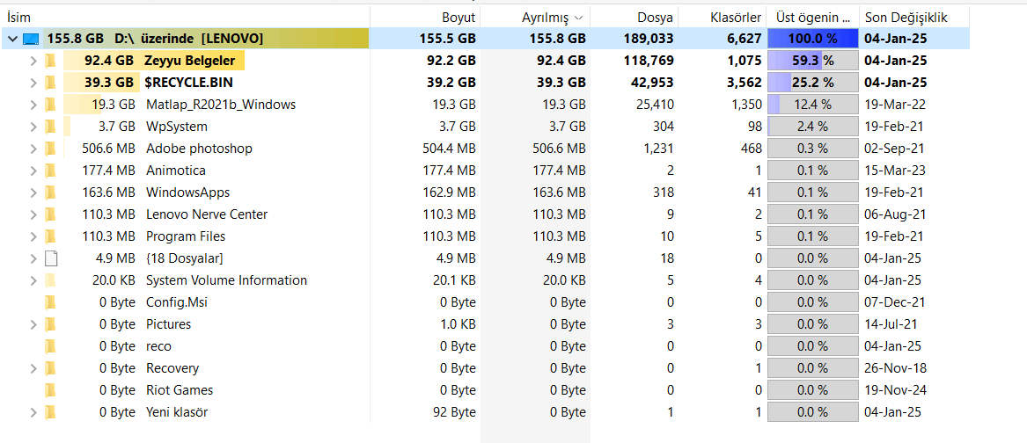Click the $RECYCLE.BIN folder icon
Viewport: 1027px width, 443px height.
[x=51, y=83]
